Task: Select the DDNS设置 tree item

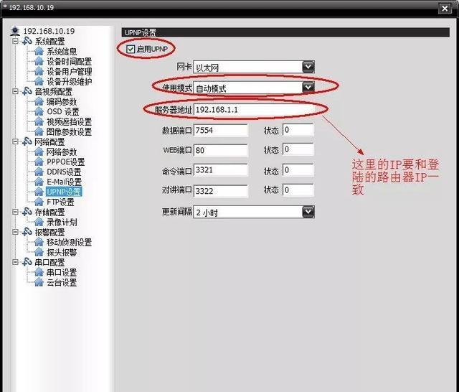Action: tap(64, 172)
